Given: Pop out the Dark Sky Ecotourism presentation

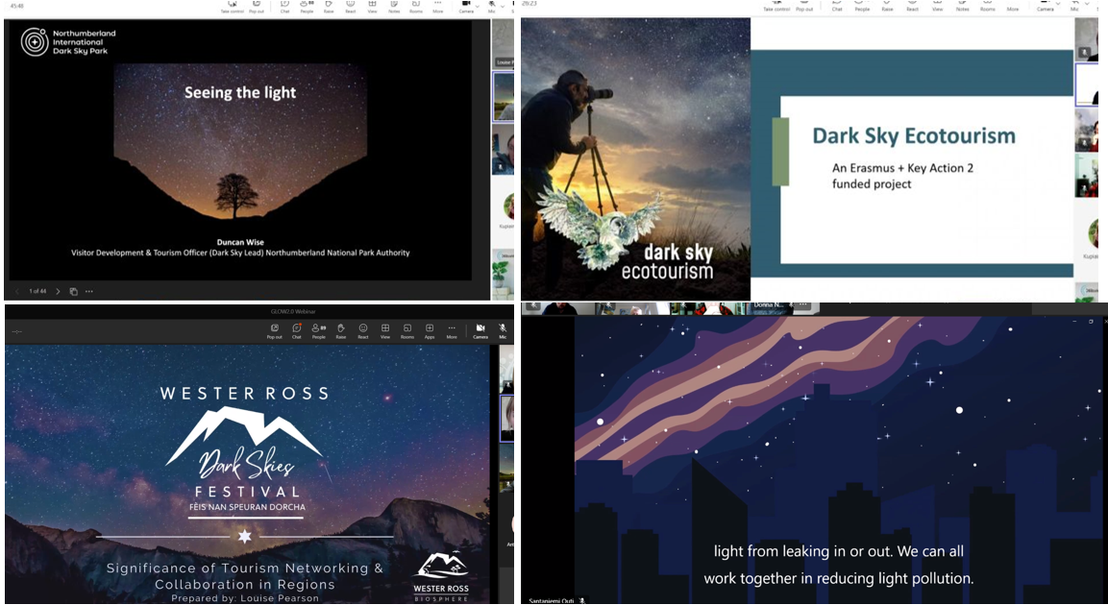Looking at the screenshot, I should tap(804, 7).
